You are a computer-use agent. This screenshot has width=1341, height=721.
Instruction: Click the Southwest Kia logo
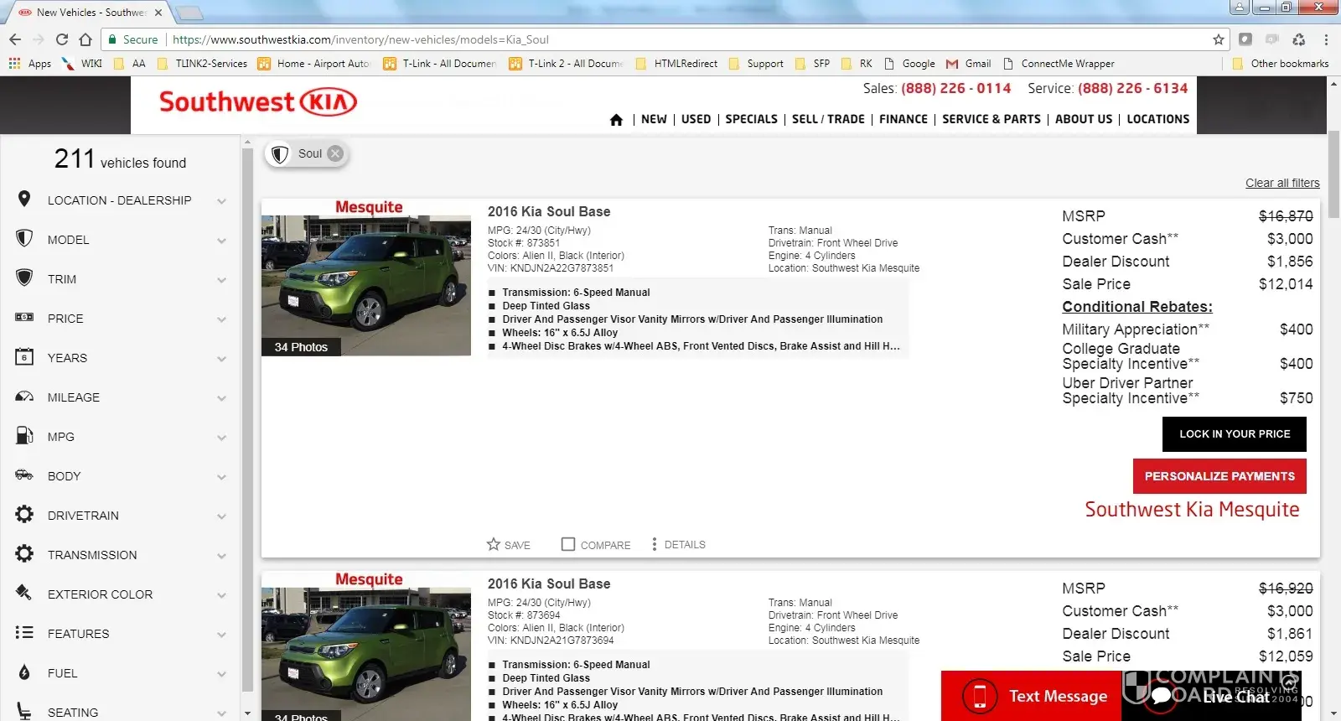tap(258, 102)
